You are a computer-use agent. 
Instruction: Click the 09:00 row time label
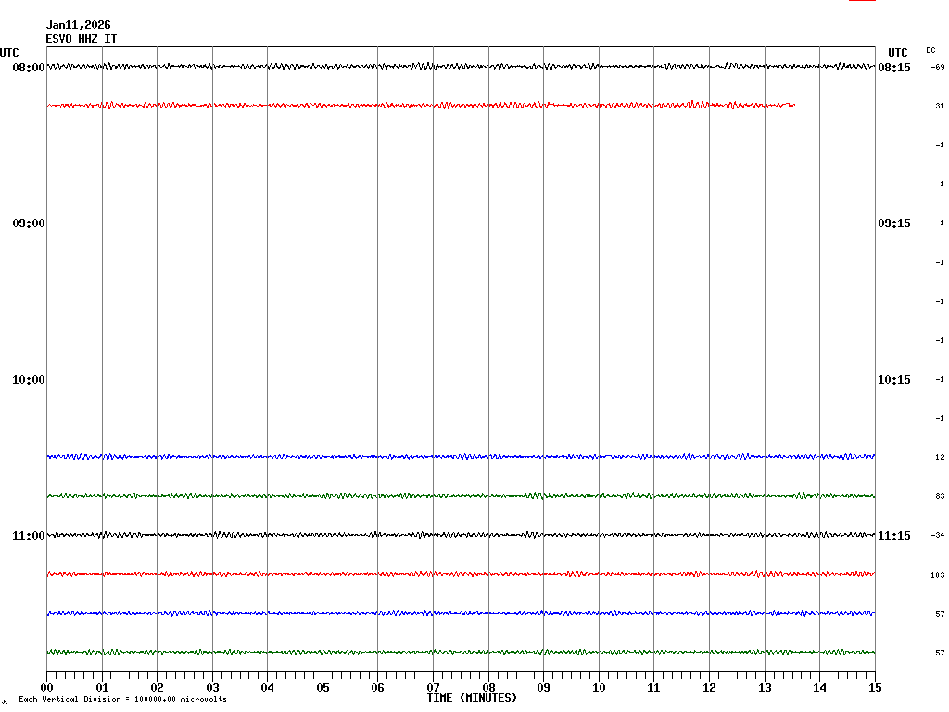click(x=28, y=223)
